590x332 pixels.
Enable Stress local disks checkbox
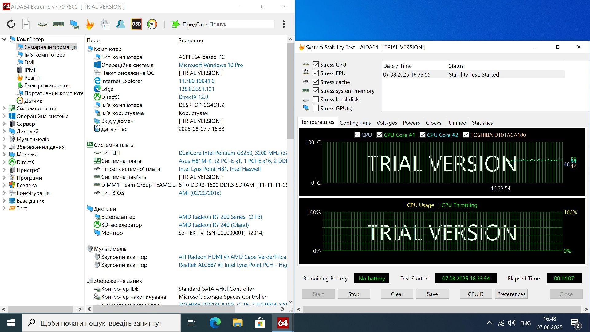point(316,99)
